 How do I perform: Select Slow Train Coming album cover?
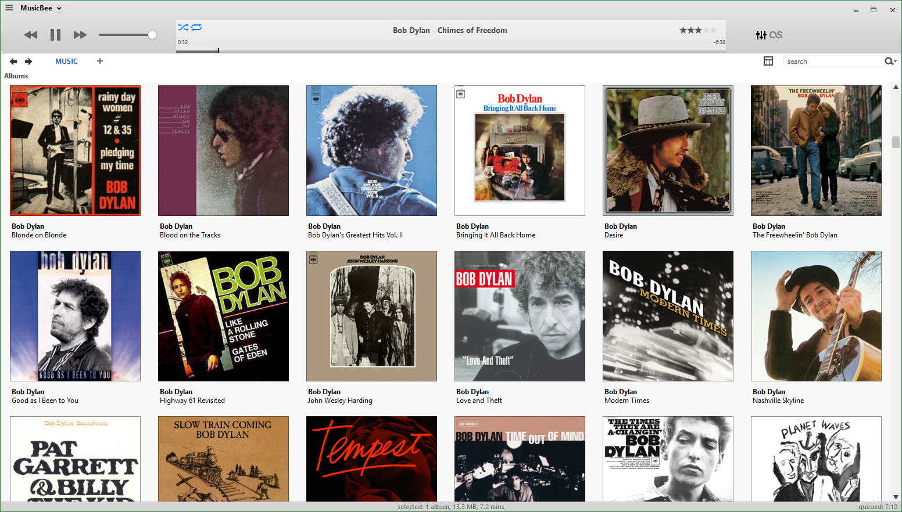pos(223,459)
